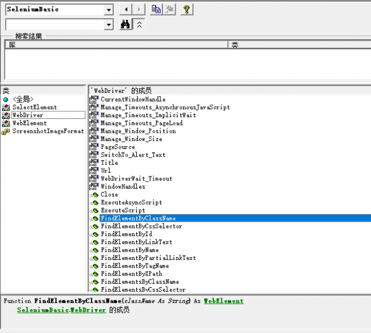The image size is (371, 333).
Task: Expand the search text dropdown arrow
Action: tap(108, 24)
